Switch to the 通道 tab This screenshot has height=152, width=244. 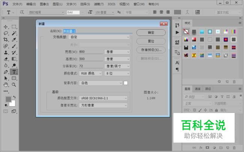197,89
